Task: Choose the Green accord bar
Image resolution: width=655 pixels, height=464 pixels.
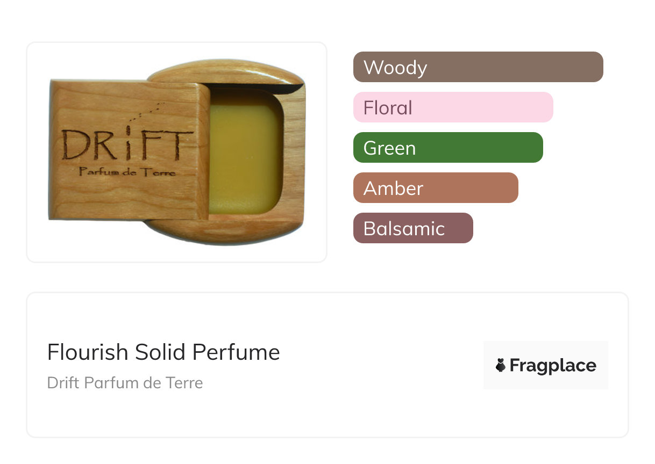Action: 448,148
